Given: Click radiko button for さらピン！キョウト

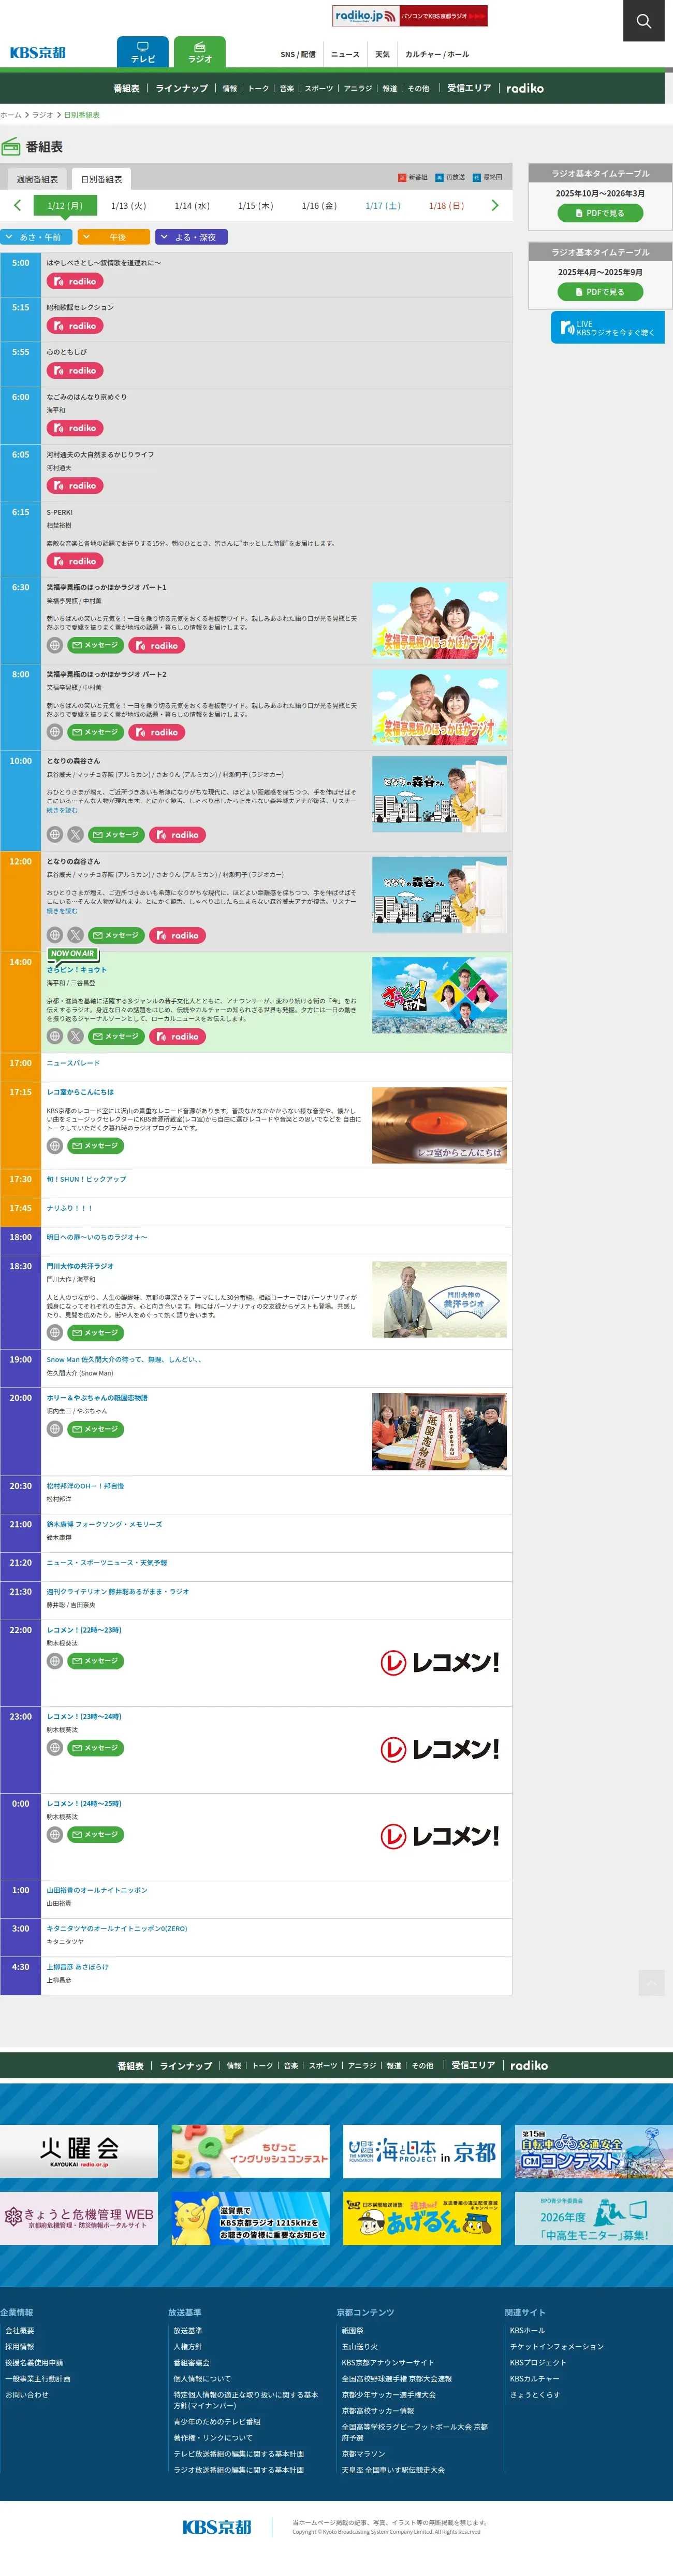Looking at the screenshot, I should [178, 1037].
